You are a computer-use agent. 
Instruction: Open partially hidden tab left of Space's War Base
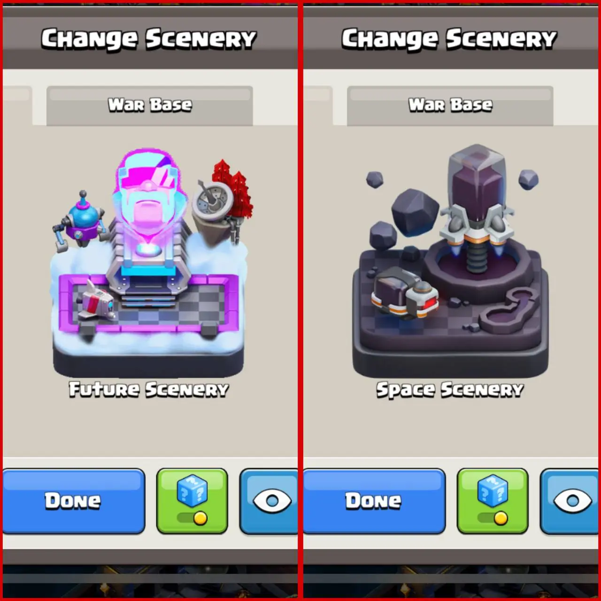(318, 106)
